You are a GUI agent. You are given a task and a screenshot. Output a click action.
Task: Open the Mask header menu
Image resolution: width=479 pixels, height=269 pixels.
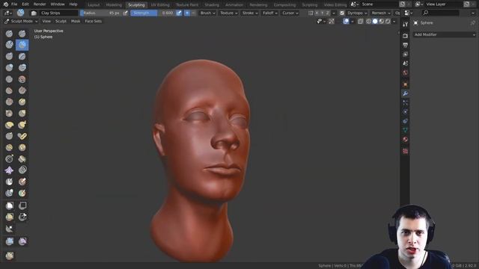pos(76,21)
